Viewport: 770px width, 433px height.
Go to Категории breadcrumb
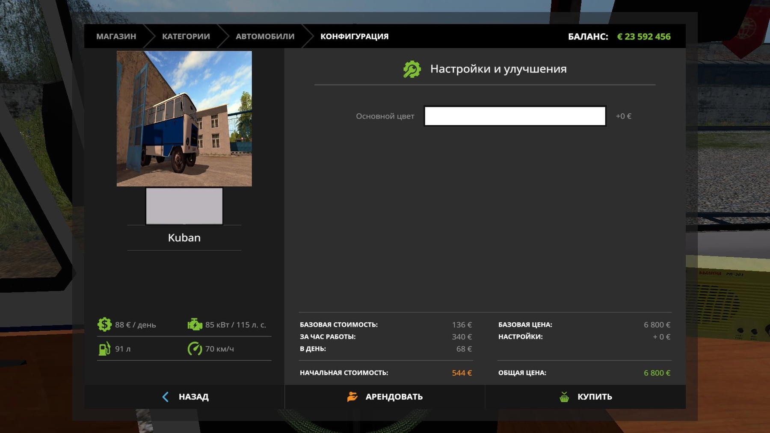pos(186,36)
